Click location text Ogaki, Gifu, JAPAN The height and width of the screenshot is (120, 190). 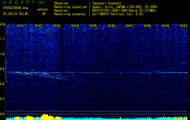(108, 7)
